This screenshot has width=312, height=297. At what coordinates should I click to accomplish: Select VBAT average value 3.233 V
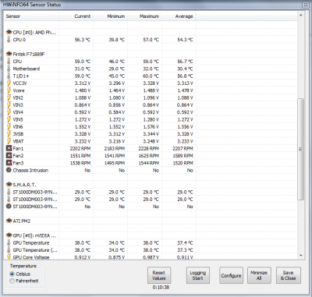pos(185,141)
